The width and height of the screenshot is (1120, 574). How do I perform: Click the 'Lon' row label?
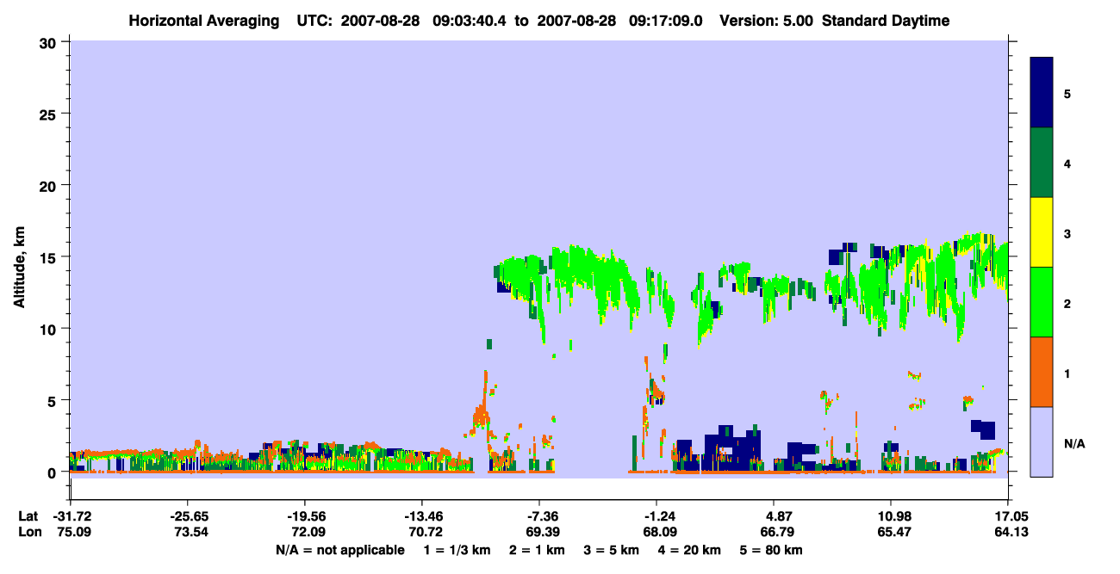click(28, 533)
